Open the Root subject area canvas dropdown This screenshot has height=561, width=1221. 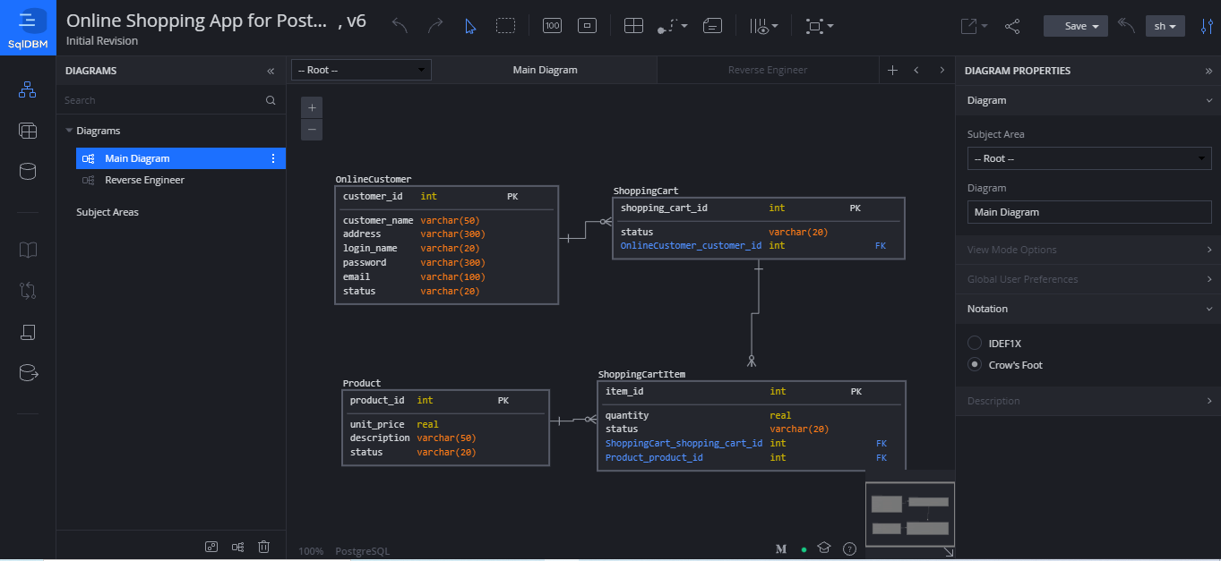coord(361,70)
